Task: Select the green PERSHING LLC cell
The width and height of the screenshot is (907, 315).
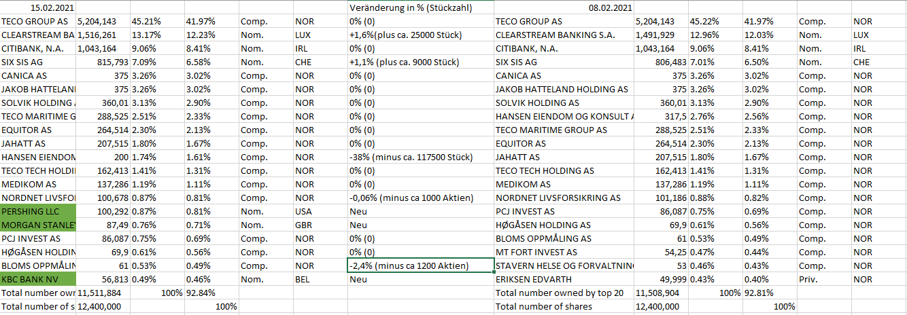Action: [38, 211]
